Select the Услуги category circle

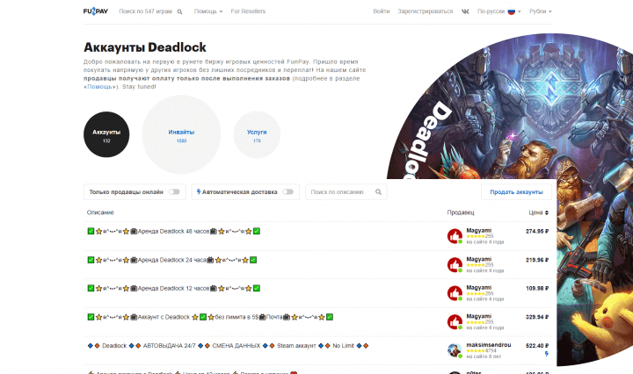pos(257,134)
